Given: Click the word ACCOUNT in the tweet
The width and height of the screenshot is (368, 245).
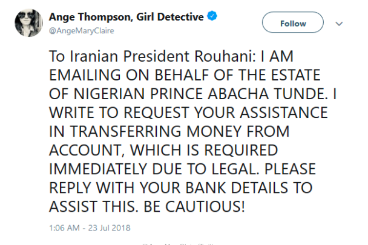Looking at the screenshot, I should tap(85, 151).
